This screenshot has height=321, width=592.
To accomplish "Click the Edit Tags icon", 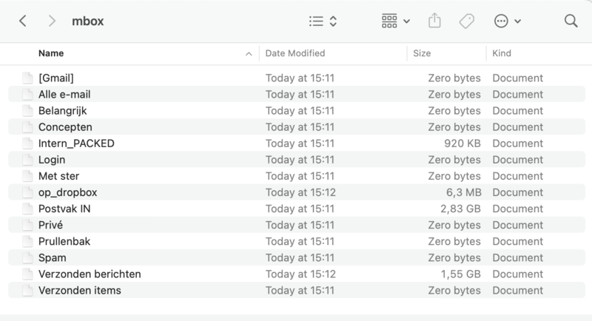I will click(x=466, y=21).
